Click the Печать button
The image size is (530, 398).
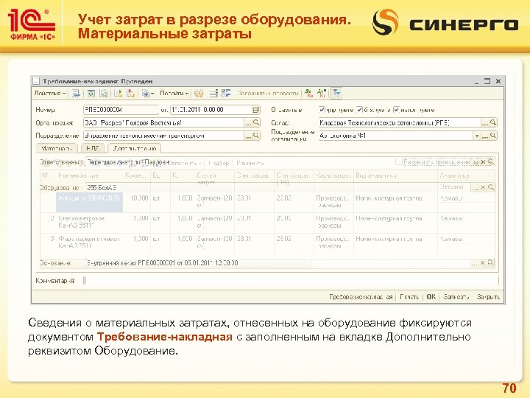[409, 297]
